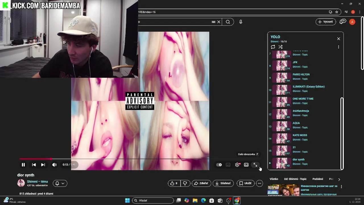The image size is (364, 205).
Task: Click the playlist panel scrollbar
Action: pyautogui.click(x=342, y=133)
